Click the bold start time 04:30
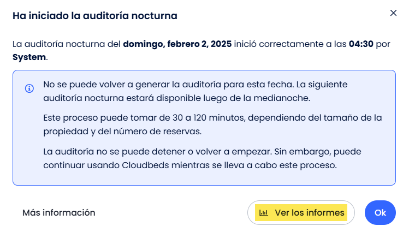 point(361,44)
